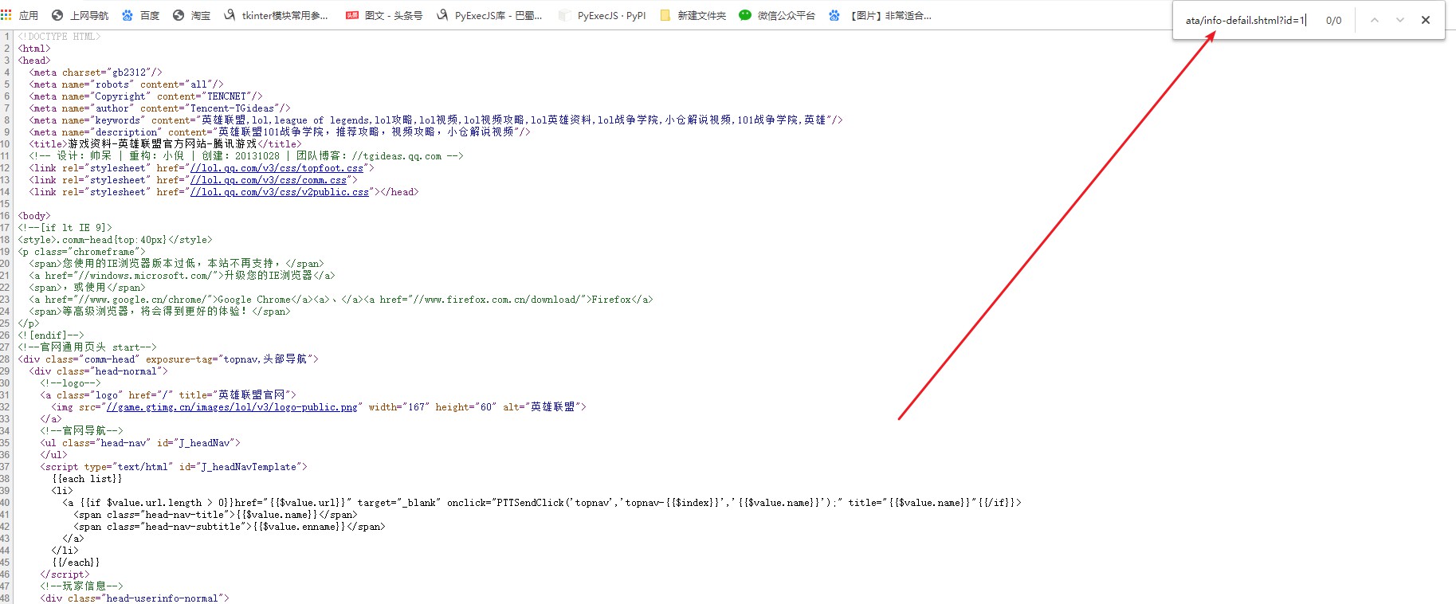Image resolution: width=1456 pixels, height=604 pixels.
Task: Click the script id="J_headNavTemplate" line
Action: tap(174, 467)
